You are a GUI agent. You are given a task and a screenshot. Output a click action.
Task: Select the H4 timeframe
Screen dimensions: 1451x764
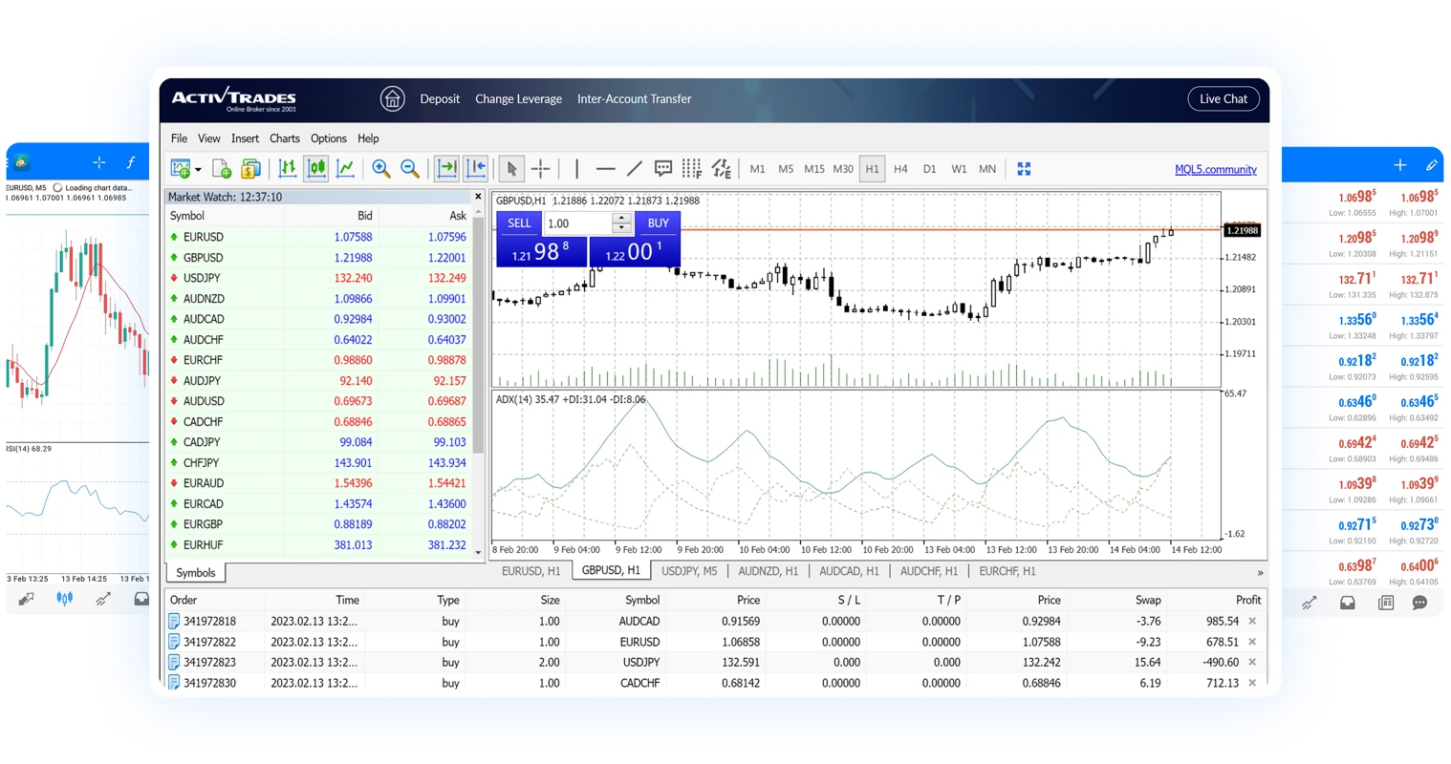tap(899, 168)
